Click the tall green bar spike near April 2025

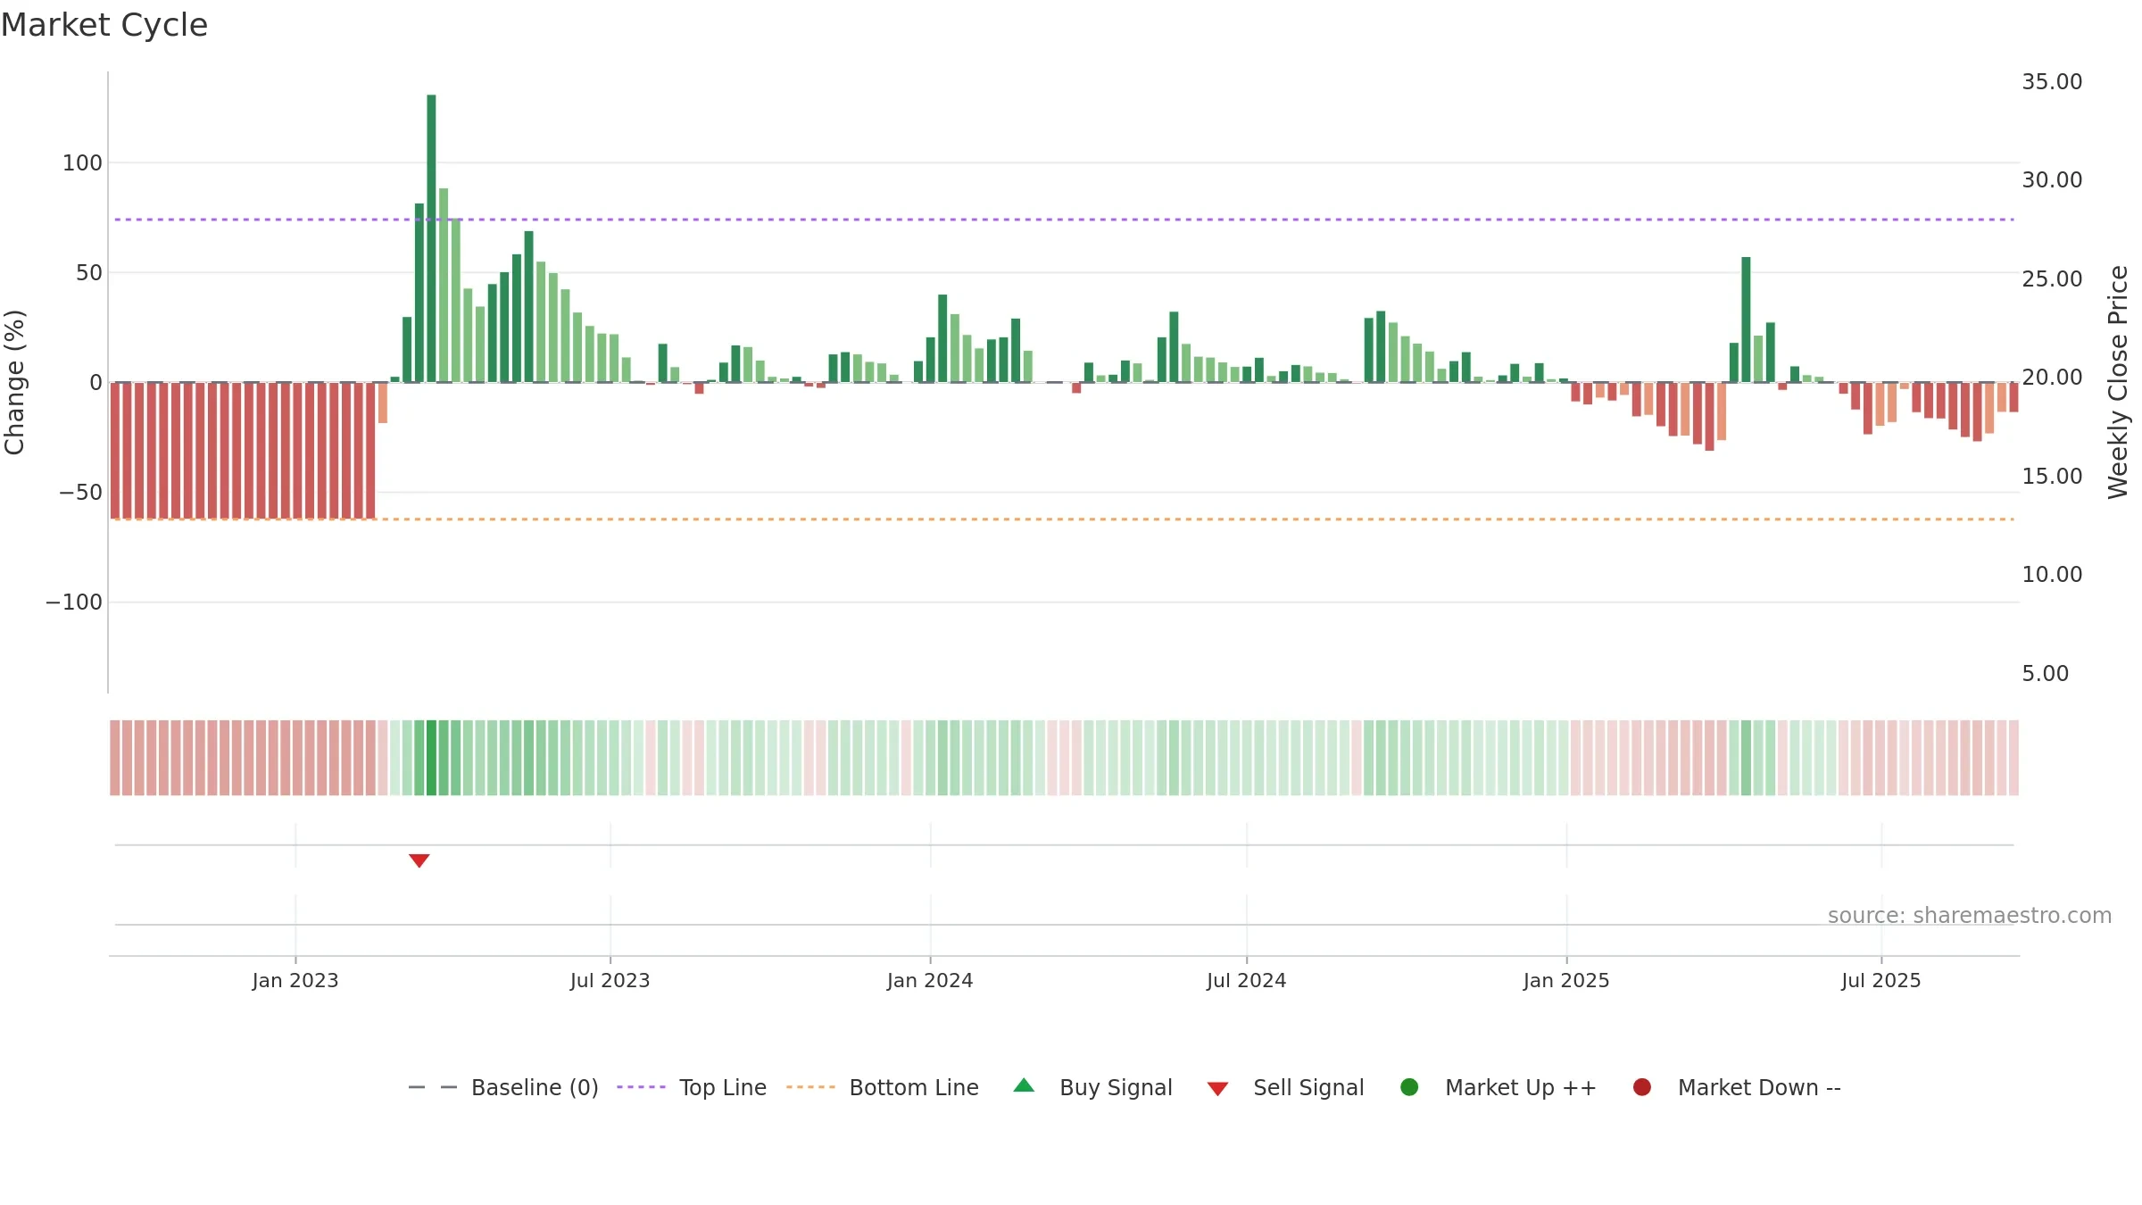(1746, 320)
